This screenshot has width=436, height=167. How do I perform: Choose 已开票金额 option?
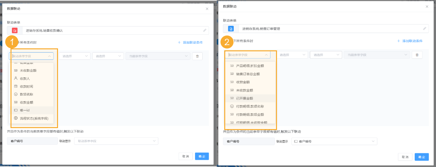tap(251, 98)
